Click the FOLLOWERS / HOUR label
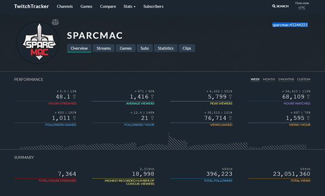This screenshot has width=325, height=196. pyautogui.click(x=139, y=125)
